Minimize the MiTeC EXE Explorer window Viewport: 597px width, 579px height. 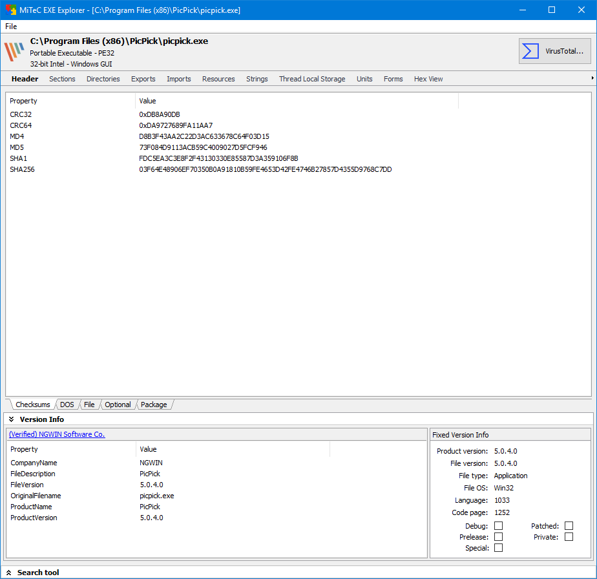[x=523, y=10]
